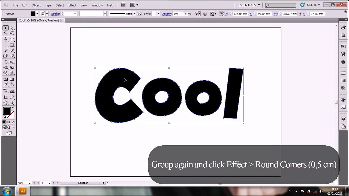Enable Draw Behind mode

click(9, 127)
